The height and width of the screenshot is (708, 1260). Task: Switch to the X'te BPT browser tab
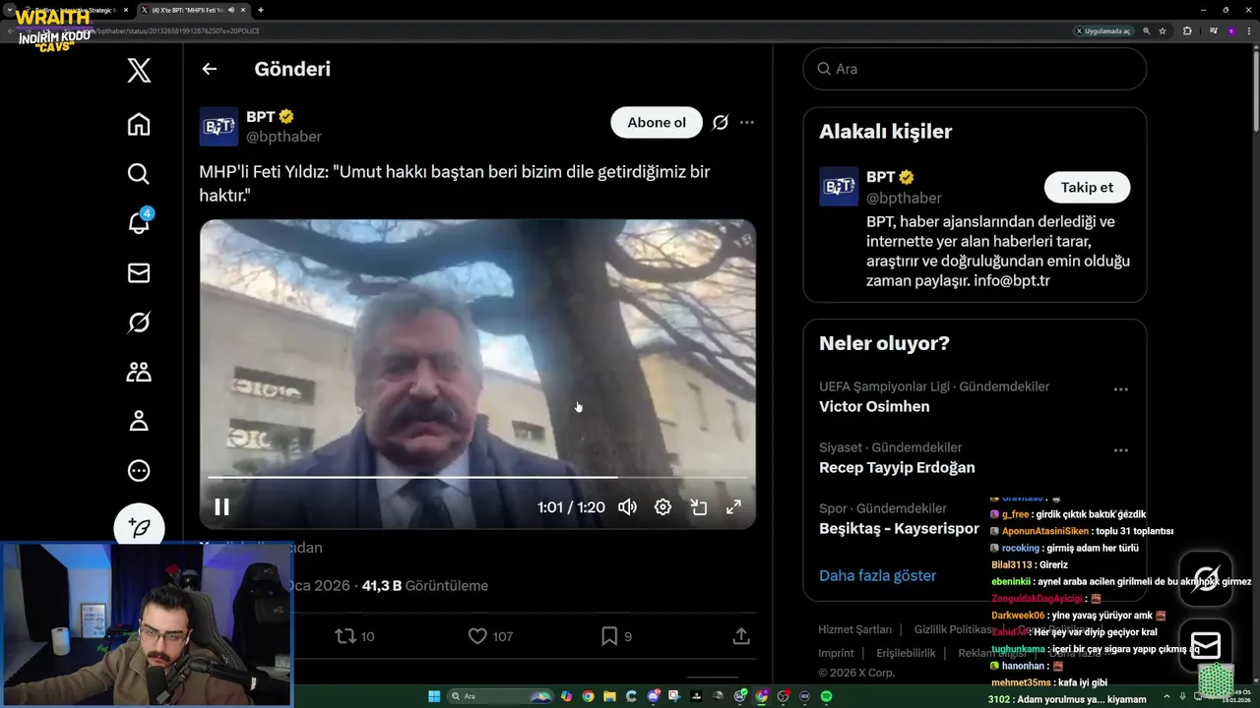click(192, 10)
